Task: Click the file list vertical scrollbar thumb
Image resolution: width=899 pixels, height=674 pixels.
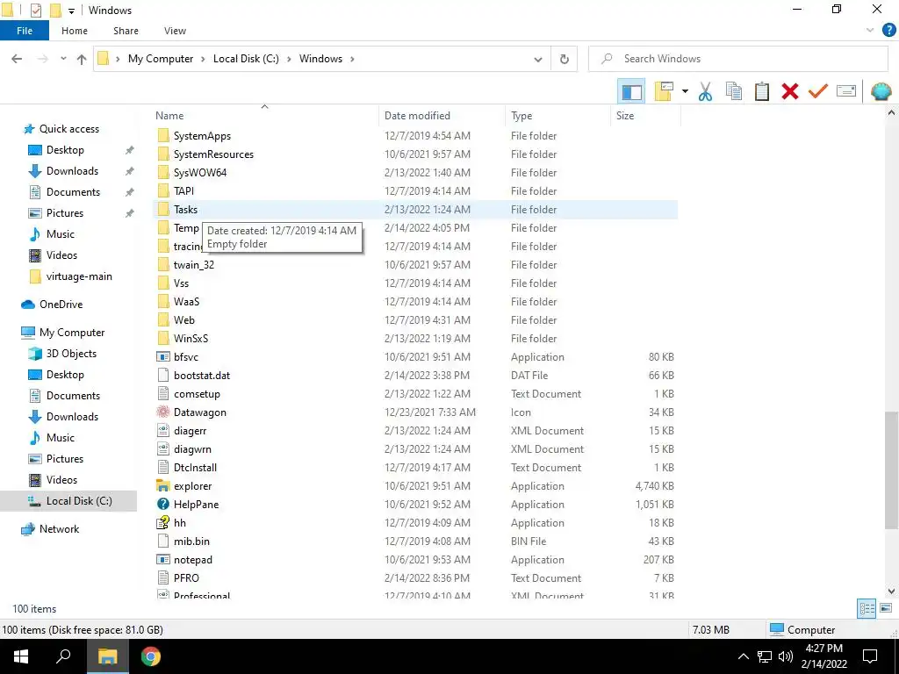Action: 891,470
